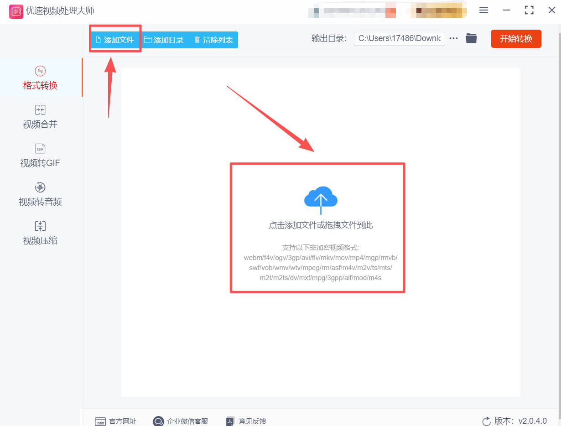Screen dimensions: 561x426
Task: Start conversion with 开始转换
Action: tap(516, 39)
